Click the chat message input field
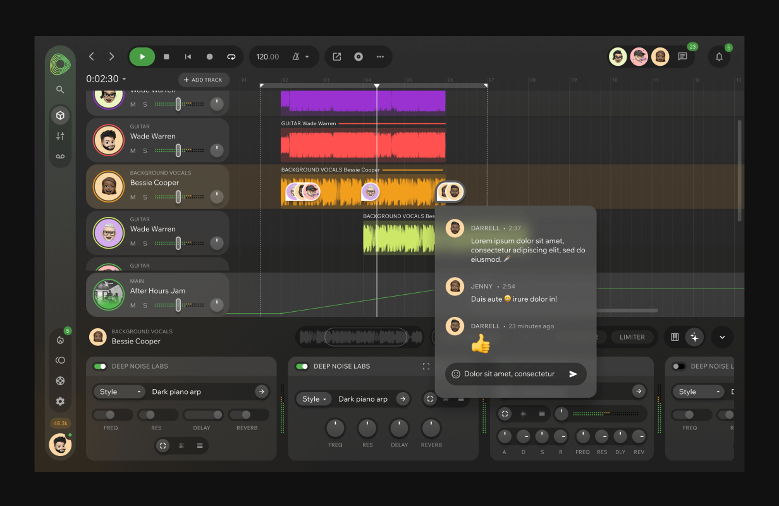 coord(512,374)
